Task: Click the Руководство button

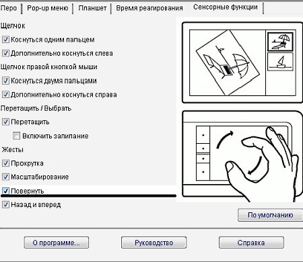Action: [x=154, y=243]
